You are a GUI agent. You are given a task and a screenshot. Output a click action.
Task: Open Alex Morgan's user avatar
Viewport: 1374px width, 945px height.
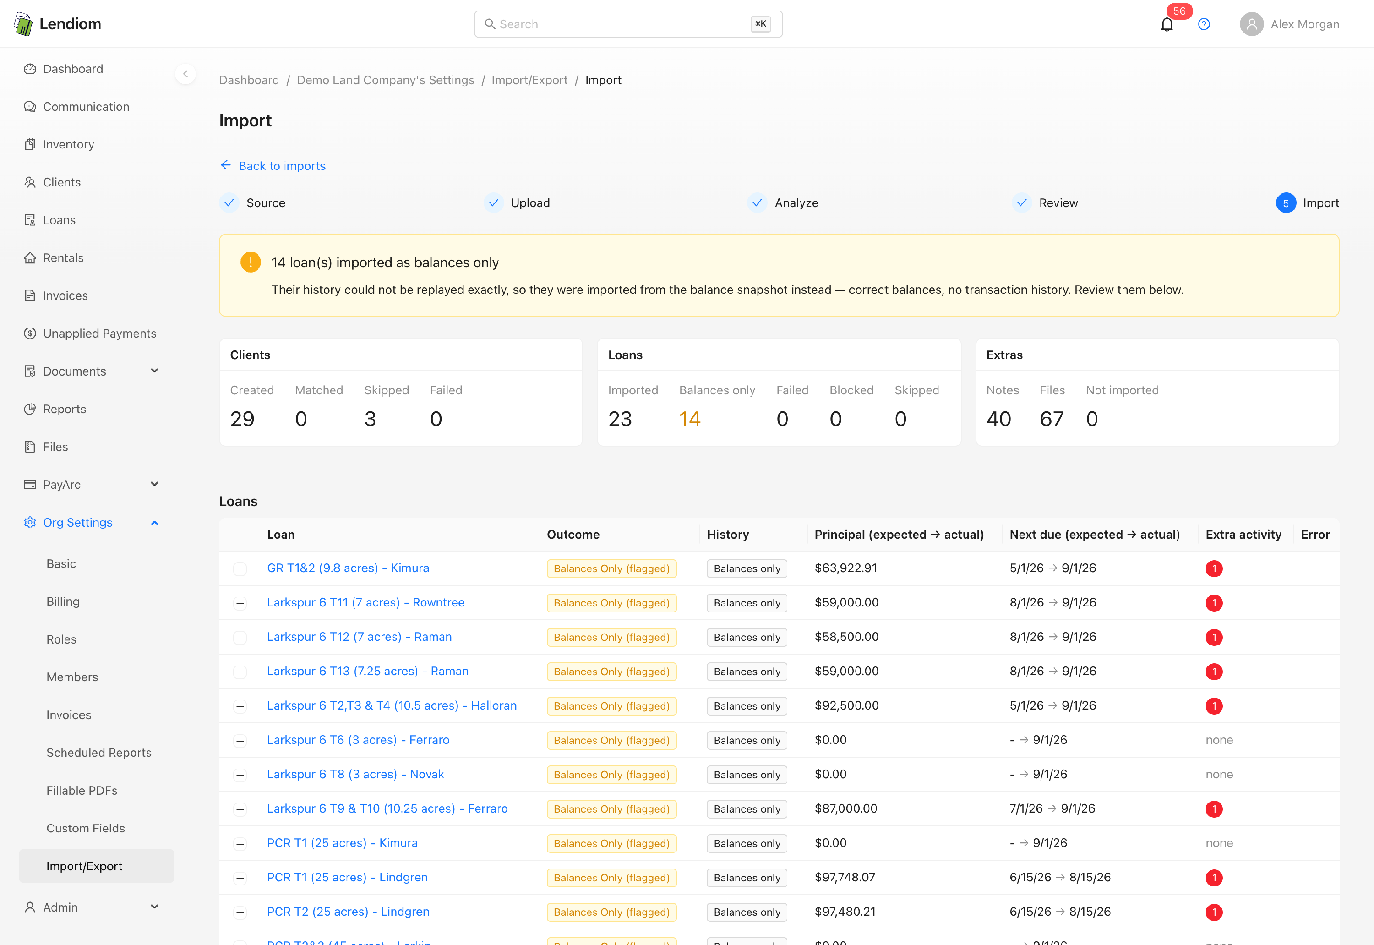[1251, 24]
